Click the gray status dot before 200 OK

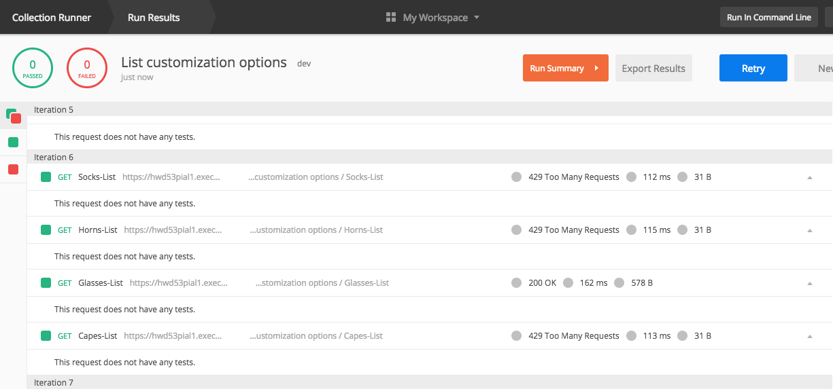(x=517, y=283)
